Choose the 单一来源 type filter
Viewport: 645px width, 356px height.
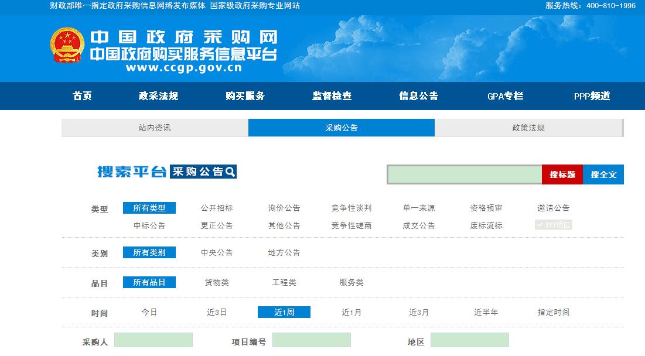420,207
